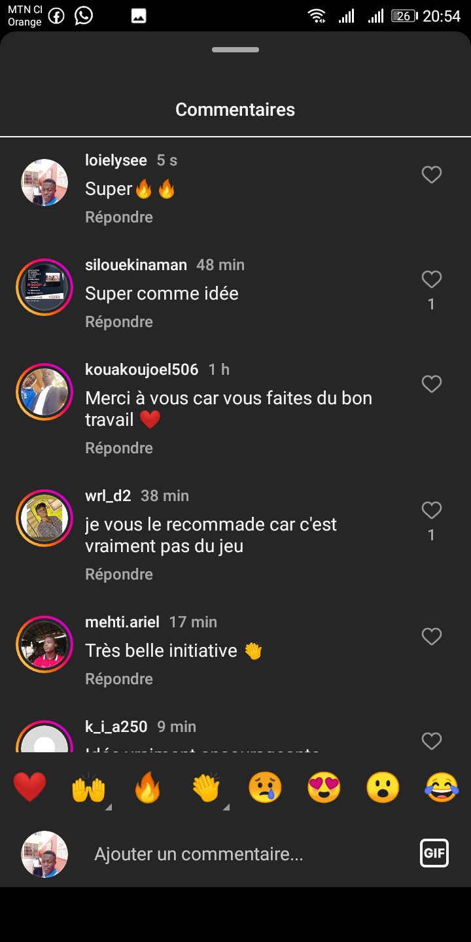Like the comment from kouakoujoel506
The image size is (471, 942).
point(431,384)
